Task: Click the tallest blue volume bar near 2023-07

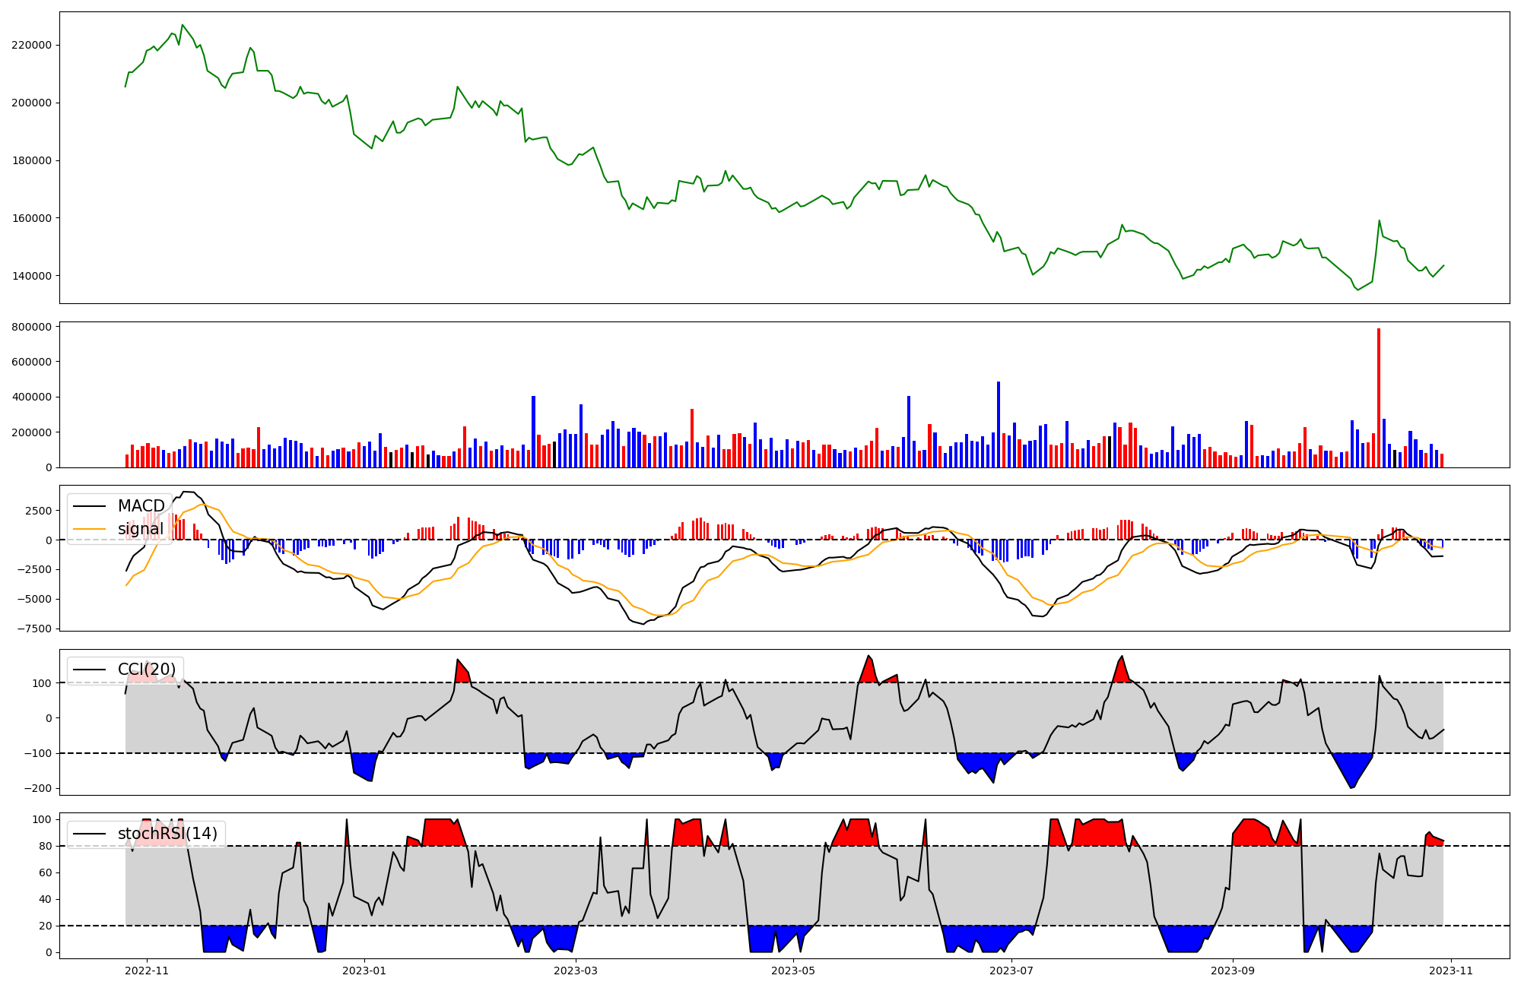Action: pyautogui.click(x=999, y=426)
